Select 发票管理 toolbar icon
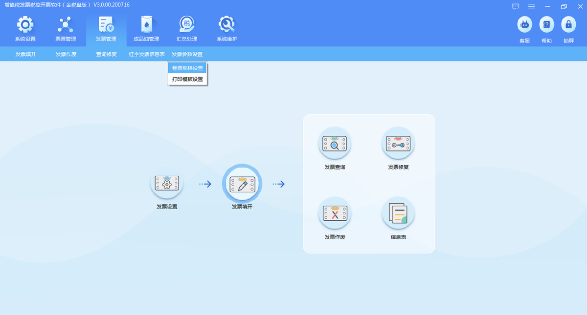 click(106, 24)
